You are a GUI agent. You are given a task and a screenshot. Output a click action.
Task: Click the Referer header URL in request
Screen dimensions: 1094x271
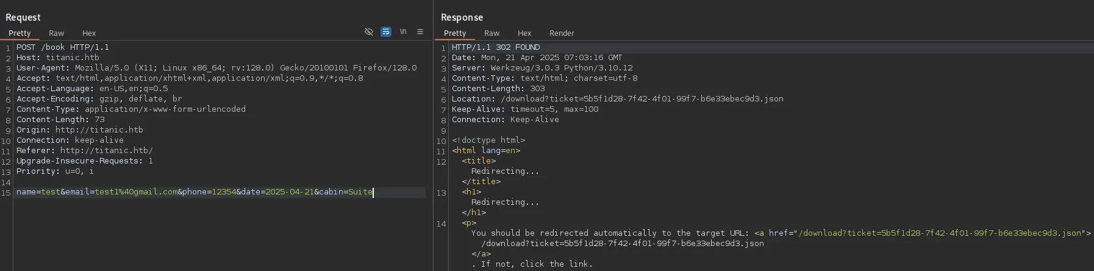(104, 151)
